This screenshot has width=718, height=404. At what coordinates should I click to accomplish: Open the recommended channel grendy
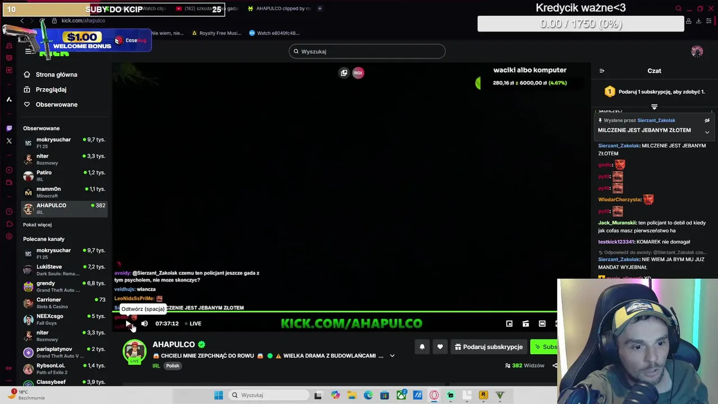(64, 286)
